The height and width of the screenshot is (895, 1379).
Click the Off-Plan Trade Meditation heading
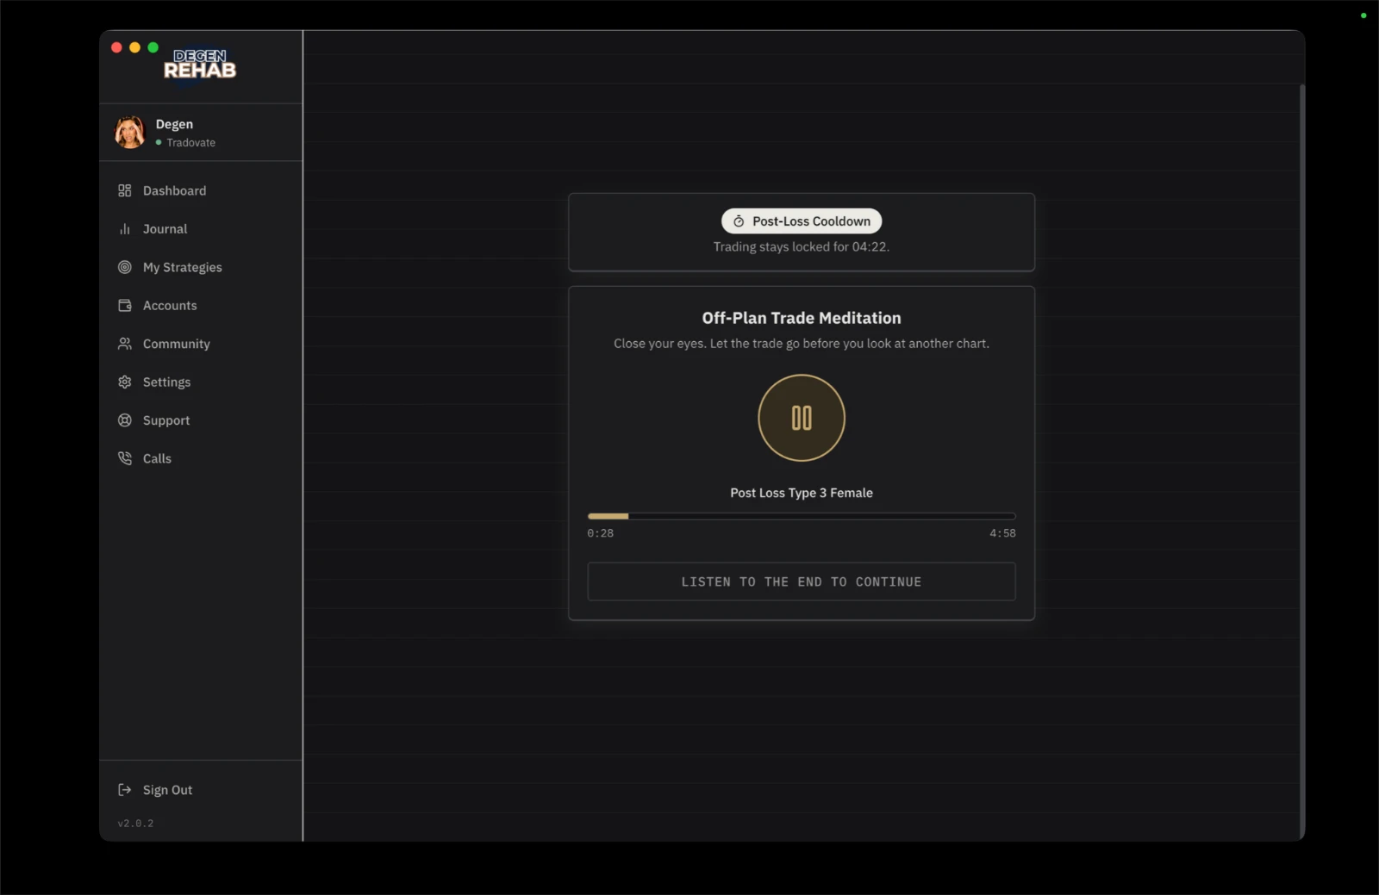pos(802,318)
